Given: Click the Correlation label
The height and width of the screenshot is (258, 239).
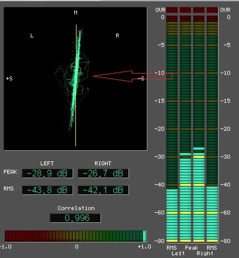Looking at the screenshot, I should point(76,208).
